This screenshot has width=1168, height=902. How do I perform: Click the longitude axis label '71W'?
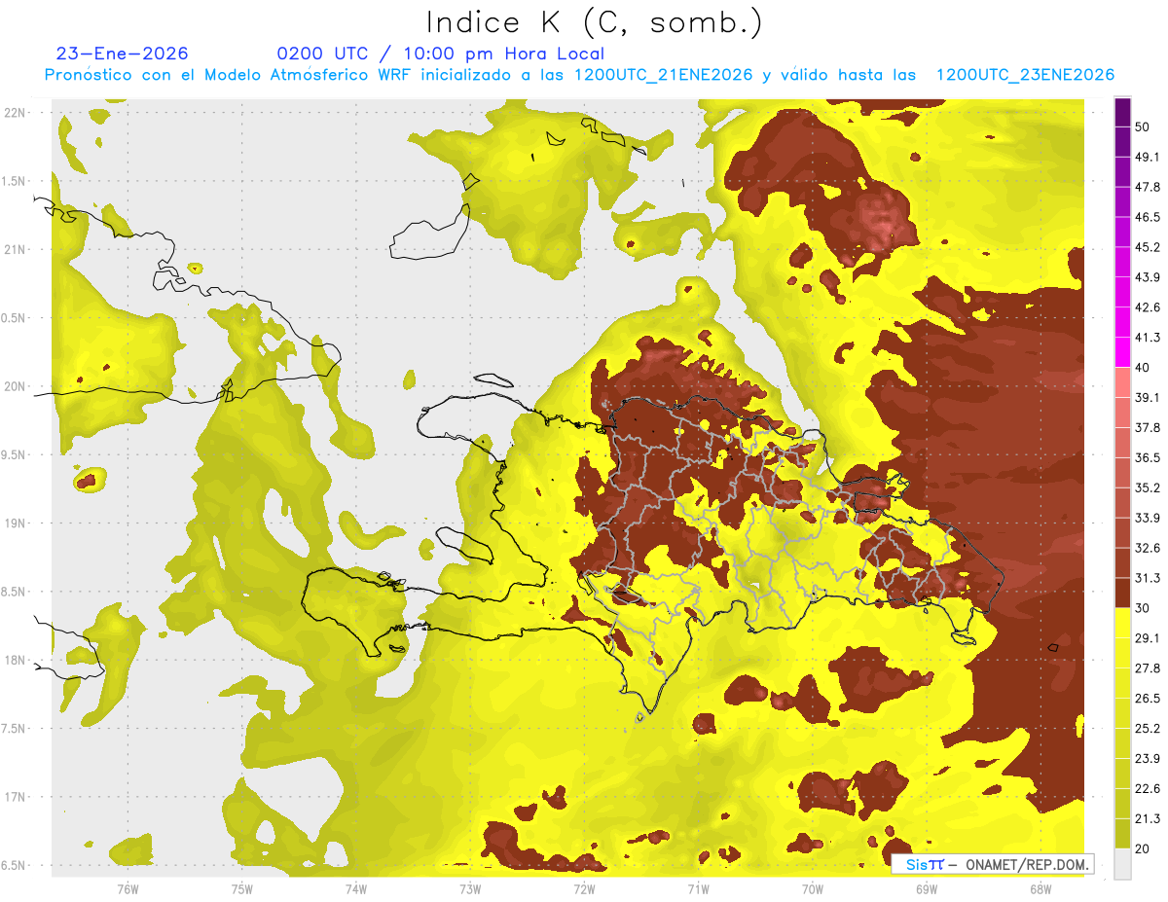click(x=698, y=889)
